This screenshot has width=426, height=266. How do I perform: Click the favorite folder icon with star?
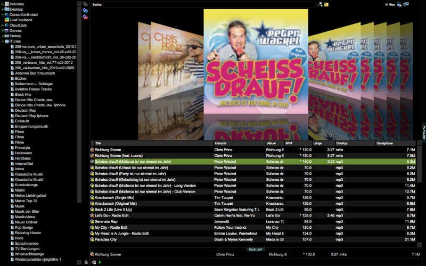(x=85, y=4)
